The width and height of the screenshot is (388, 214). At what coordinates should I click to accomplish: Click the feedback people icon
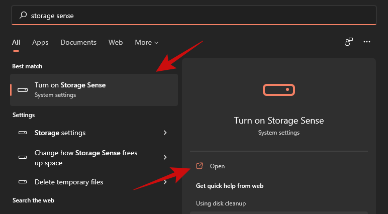pos(348,42)
